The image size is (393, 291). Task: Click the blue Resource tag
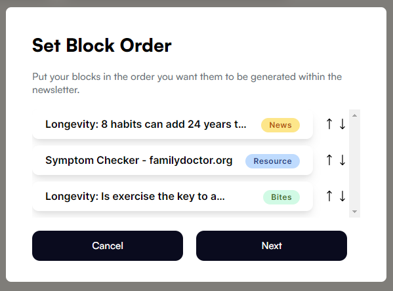[272, 161]
